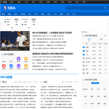
Task: Open 科技 in the top black bar
Action: tap(63, 2)
